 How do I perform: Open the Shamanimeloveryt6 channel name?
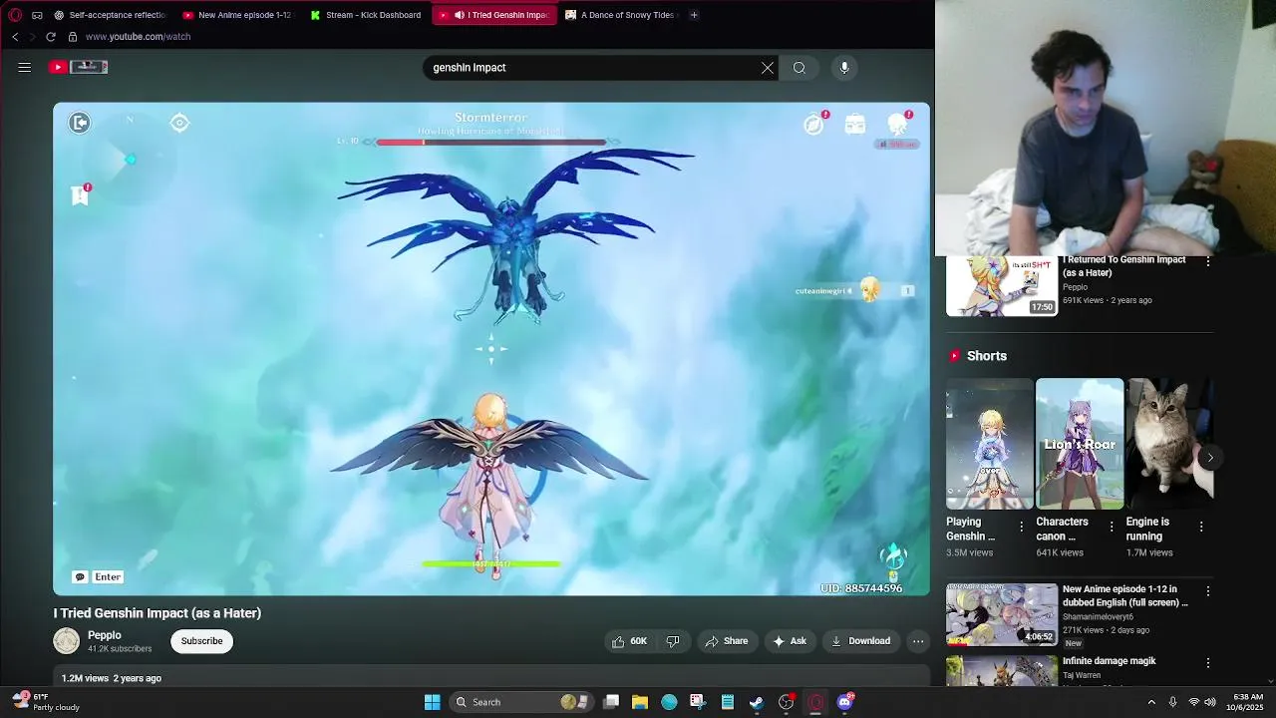1100,617
